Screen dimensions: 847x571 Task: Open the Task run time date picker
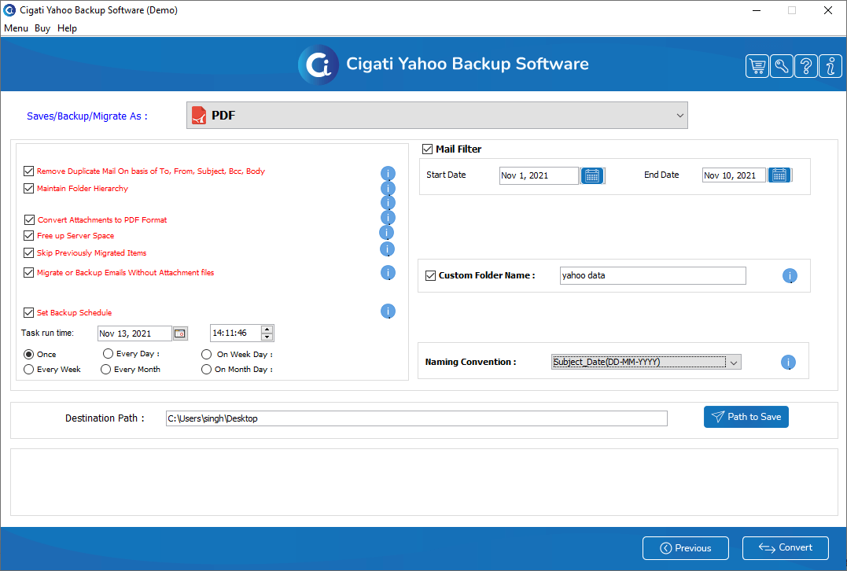click(180, 333)
